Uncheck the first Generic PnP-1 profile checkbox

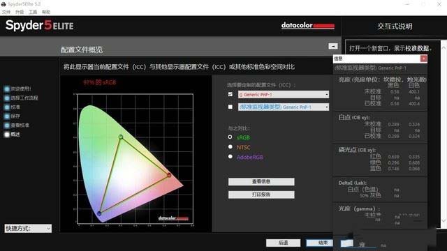coord(230,94)
